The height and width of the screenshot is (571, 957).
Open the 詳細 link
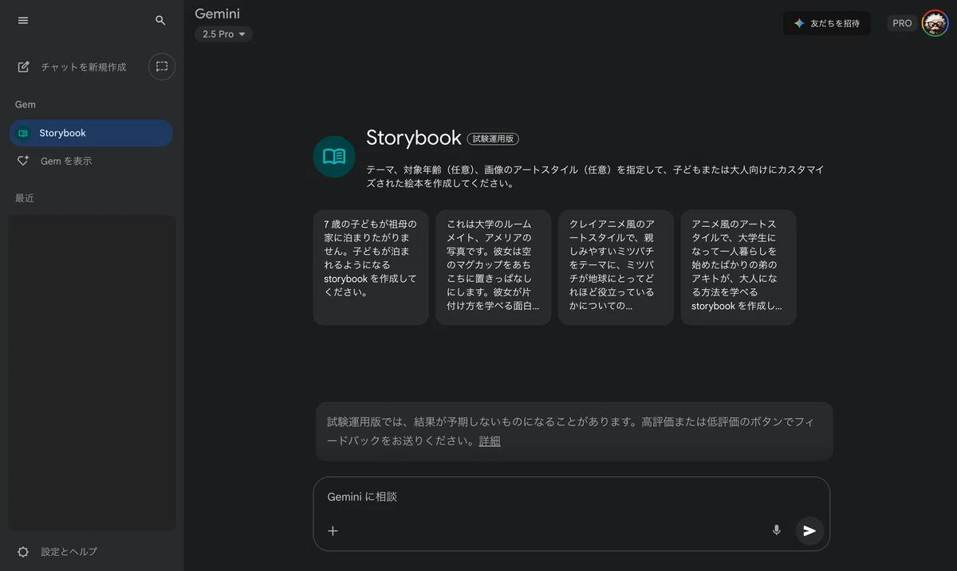click(x=490, y=441)
